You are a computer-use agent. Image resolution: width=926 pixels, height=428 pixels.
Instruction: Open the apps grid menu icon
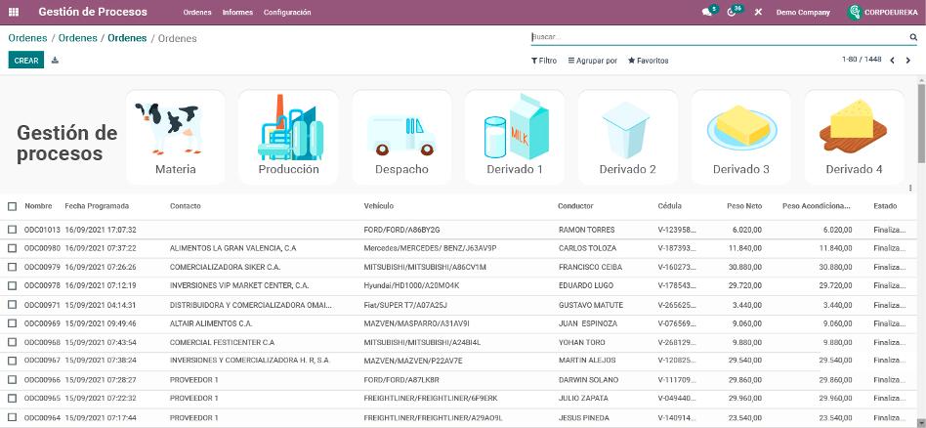(14, 13)
